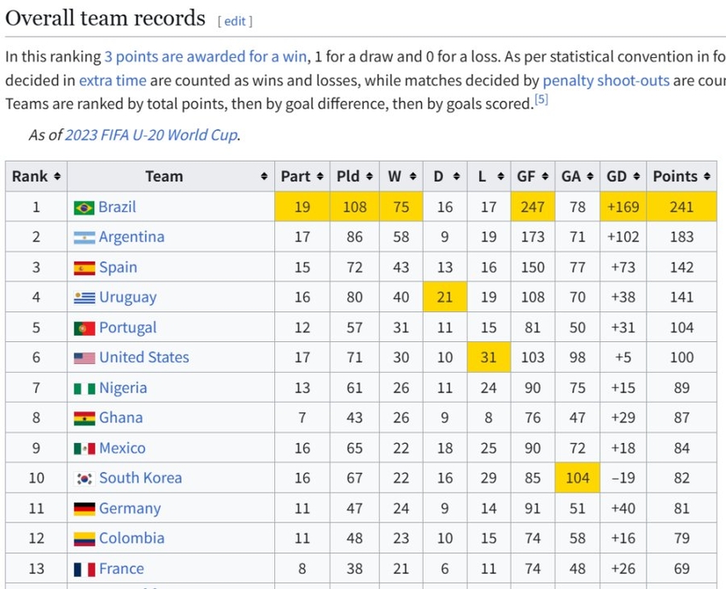Open the 2023 FIFA U-20 World Cup link
Screen dimensions: 726x589
151,135
